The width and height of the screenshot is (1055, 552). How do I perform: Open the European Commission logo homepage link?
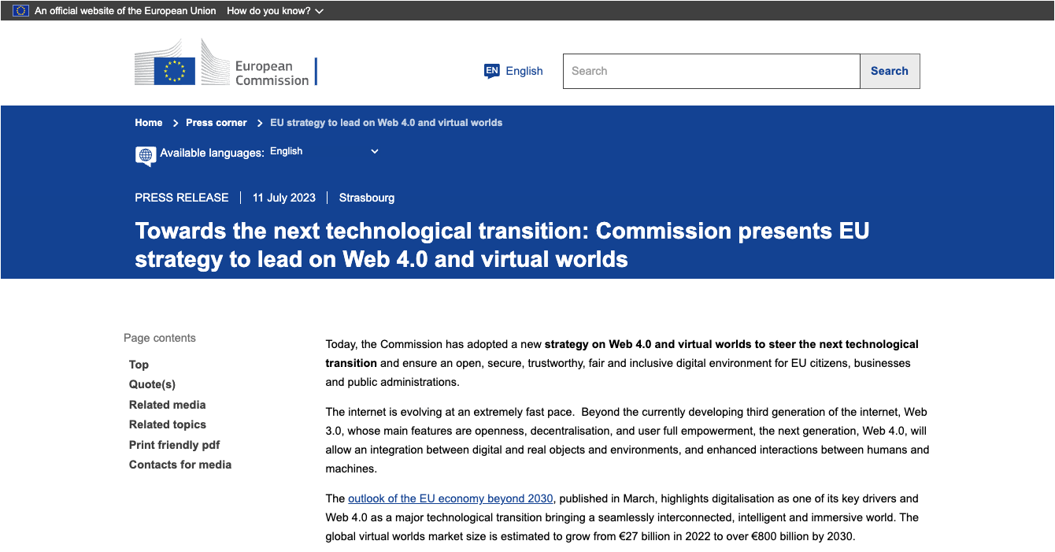tap(226, 63)
